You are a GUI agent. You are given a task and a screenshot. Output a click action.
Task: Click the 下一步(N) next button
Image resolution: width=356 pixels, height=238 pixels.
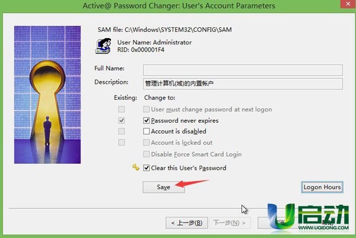click(230, 223)
